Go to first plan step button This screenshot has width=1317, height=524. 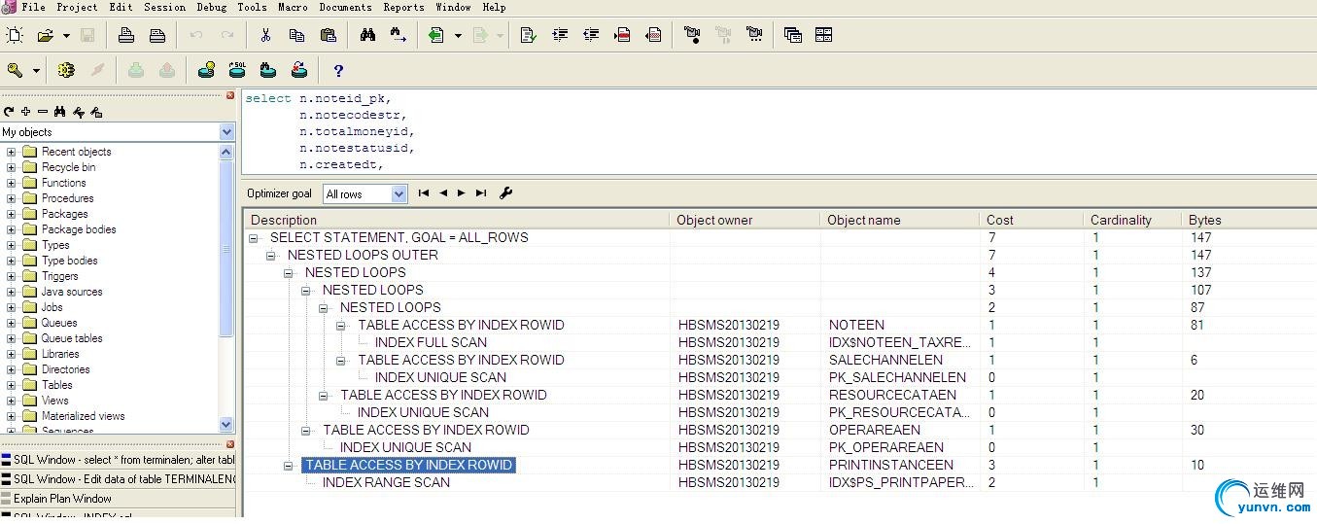tap(424, 193)
